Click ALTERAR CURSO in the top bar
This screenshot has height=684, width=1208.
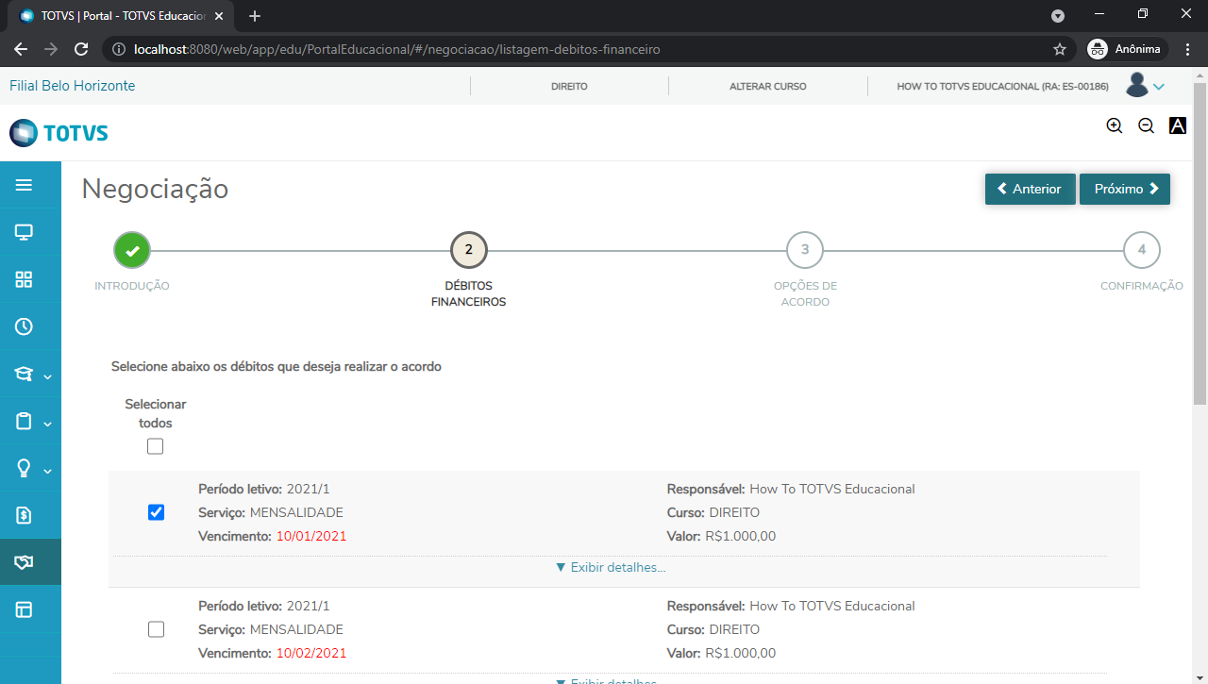(x=768, y=86)
